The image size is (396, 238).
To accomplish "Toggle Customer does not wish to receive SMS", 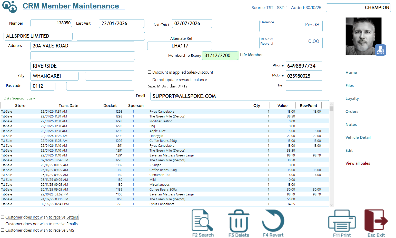I will (x=3, y=230).
